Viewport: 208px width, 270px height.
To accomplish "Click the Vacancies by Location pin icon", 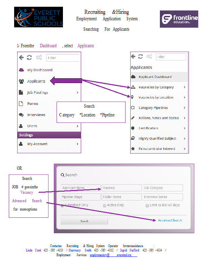I will pos(132,97).
